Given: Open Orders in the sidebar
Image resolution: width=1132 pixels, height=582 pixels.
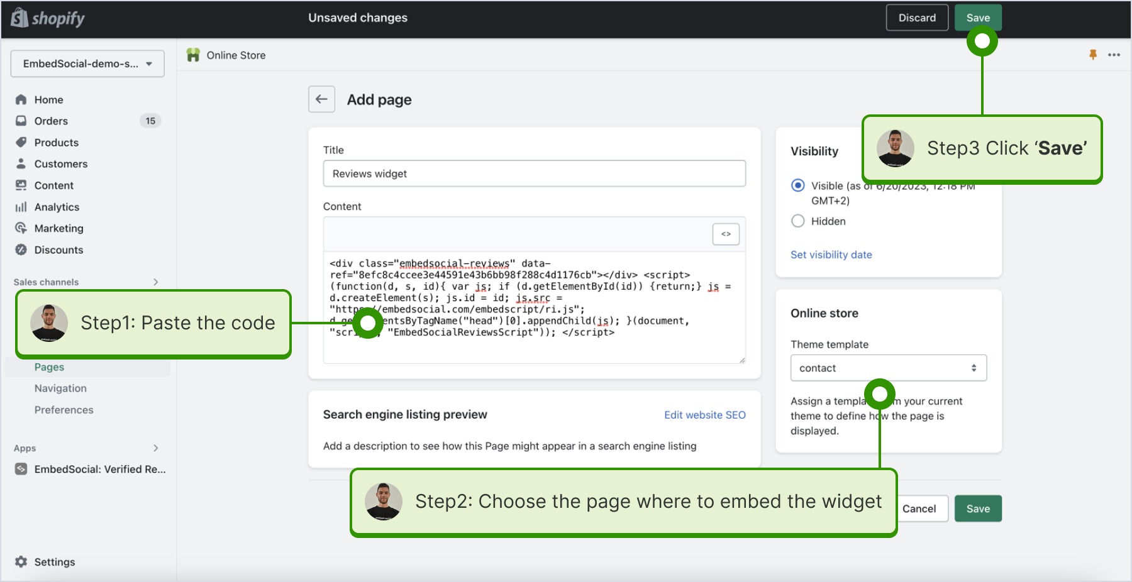Looking at the screenshot, I should (x=51, y=121).
